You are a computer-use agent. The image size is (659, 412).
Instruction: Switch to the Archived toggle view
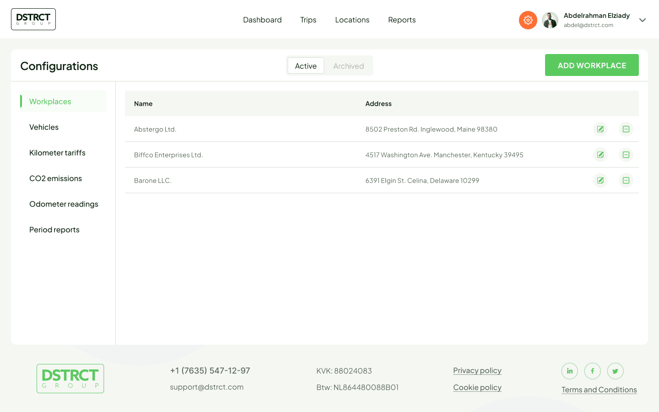point(348,66)
